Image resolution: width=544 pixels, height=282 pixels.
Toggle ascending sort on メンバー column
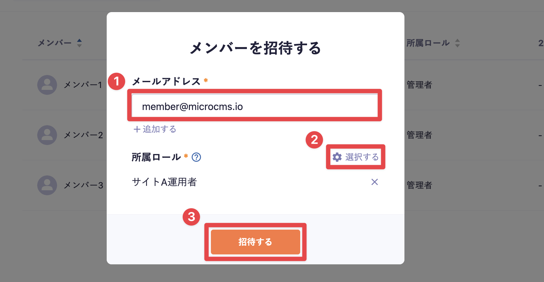[80, 41]
